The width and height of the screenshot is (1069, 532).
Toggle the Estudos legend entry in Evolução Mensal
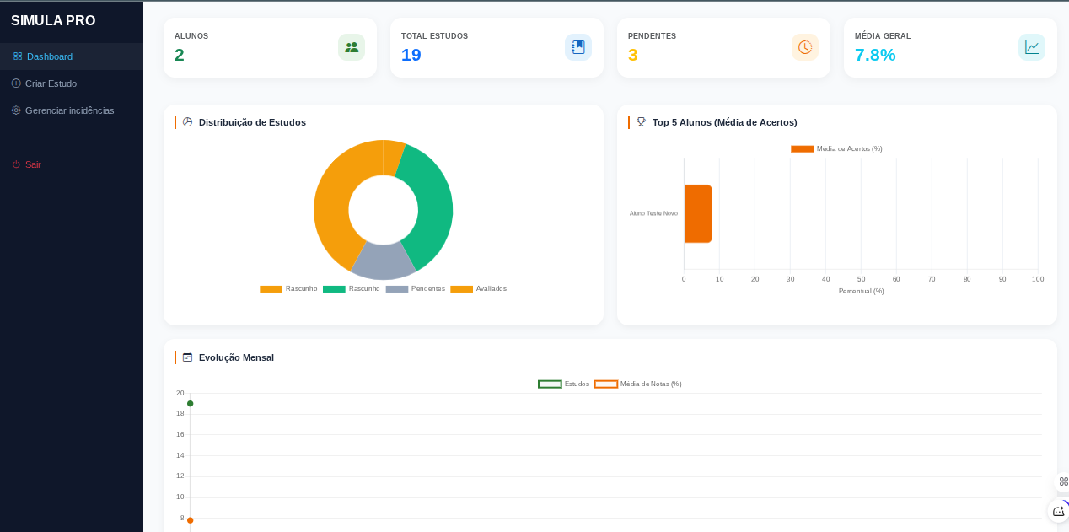pos(564,384)
